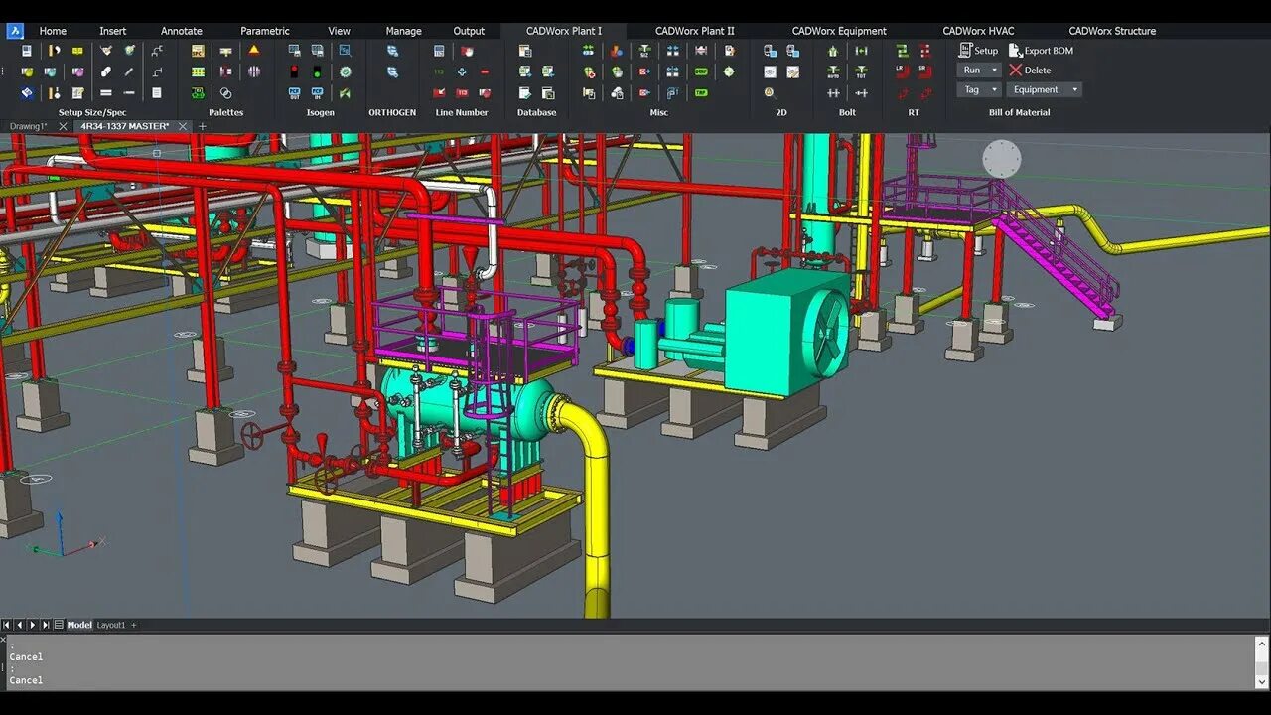The height and width of the screenshot is (715, 1271).
Task: Close the Drawing1 document tab
Action: (x=63, y=126)
